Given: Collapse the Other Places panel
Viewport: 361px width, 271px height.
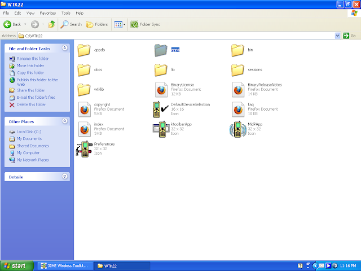Looking at the screenshot, I should coord(65,121).
